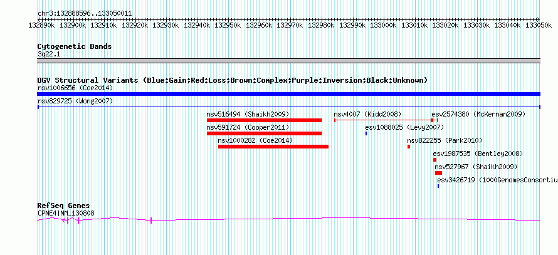The width and height of the screenshot is (558, 255).
Task: Click the esv1088025 small blue marker
Action: pyautogui.click(x=366, y=133)
